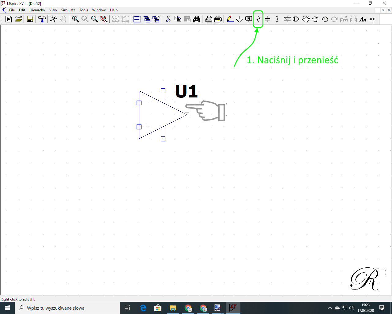The width and height of the screenshot is (392, 314).
Task: Click the op-amp output pin square
Action: click(187, 115)
